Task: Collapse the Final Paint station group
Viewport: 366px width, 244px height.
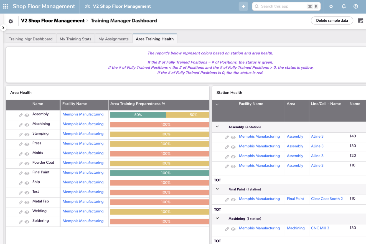Action: tap(217, 189)
